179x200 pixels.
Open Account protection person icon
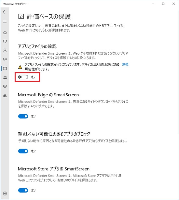click(5, 50)
